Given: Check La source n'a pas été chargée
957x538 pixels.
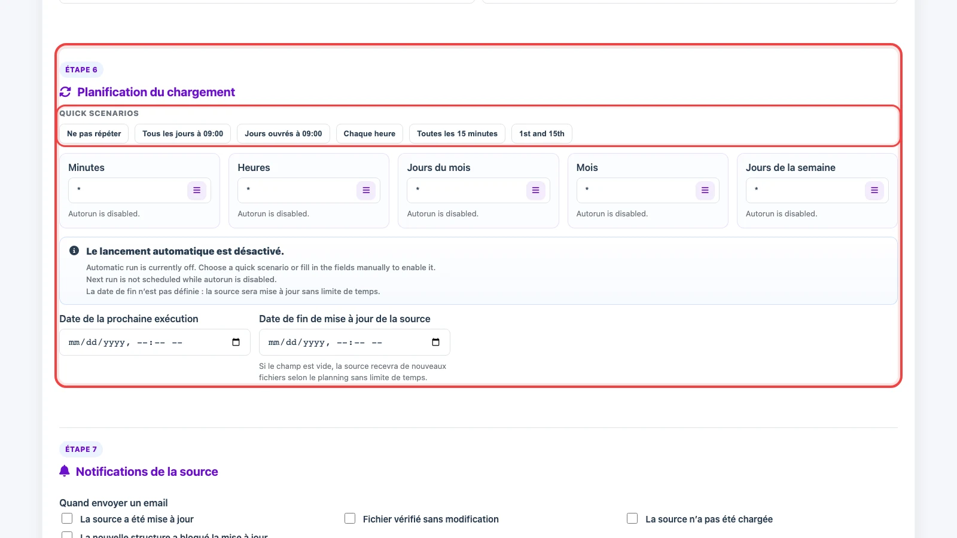Looking at the screenshot, I should coord(632,518).
